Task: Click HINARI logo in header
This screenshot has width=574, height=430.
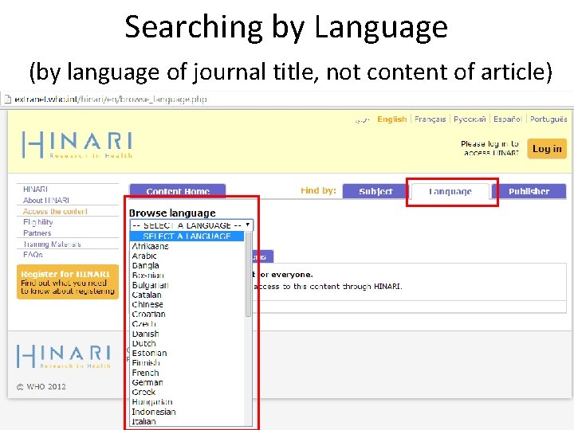Action: click(77, 145)
